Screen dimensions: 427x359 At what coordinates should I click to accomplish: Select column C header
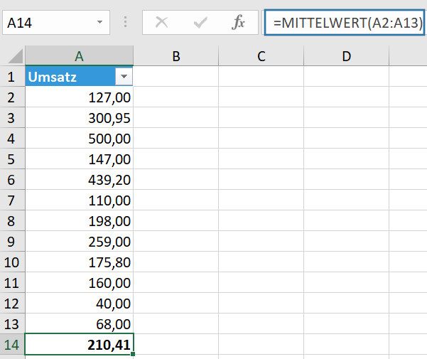261,56
